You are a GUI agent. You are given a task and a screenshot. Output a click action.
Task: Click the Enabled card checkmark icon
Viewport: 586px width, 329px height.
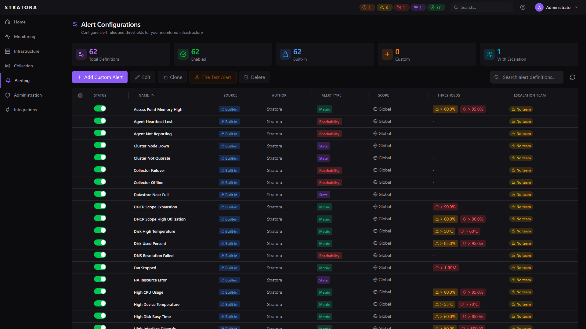pyautogui.click(x=183, y=54)
